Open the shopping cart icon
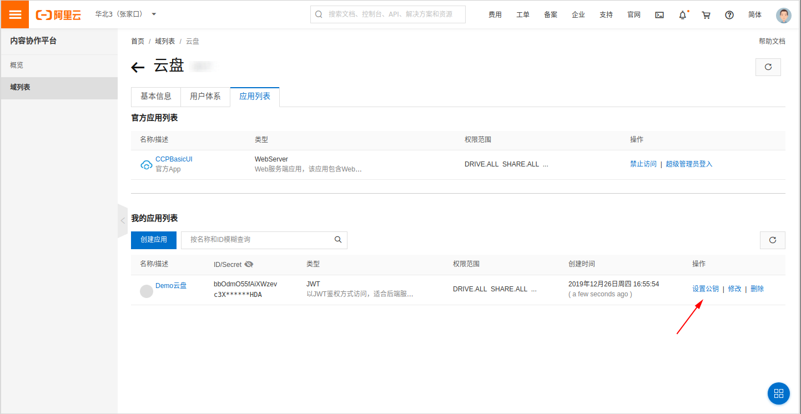 [x=706, y=15]
